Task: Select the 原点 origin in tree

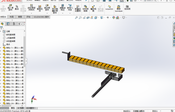Action: (x=6, y=44)
